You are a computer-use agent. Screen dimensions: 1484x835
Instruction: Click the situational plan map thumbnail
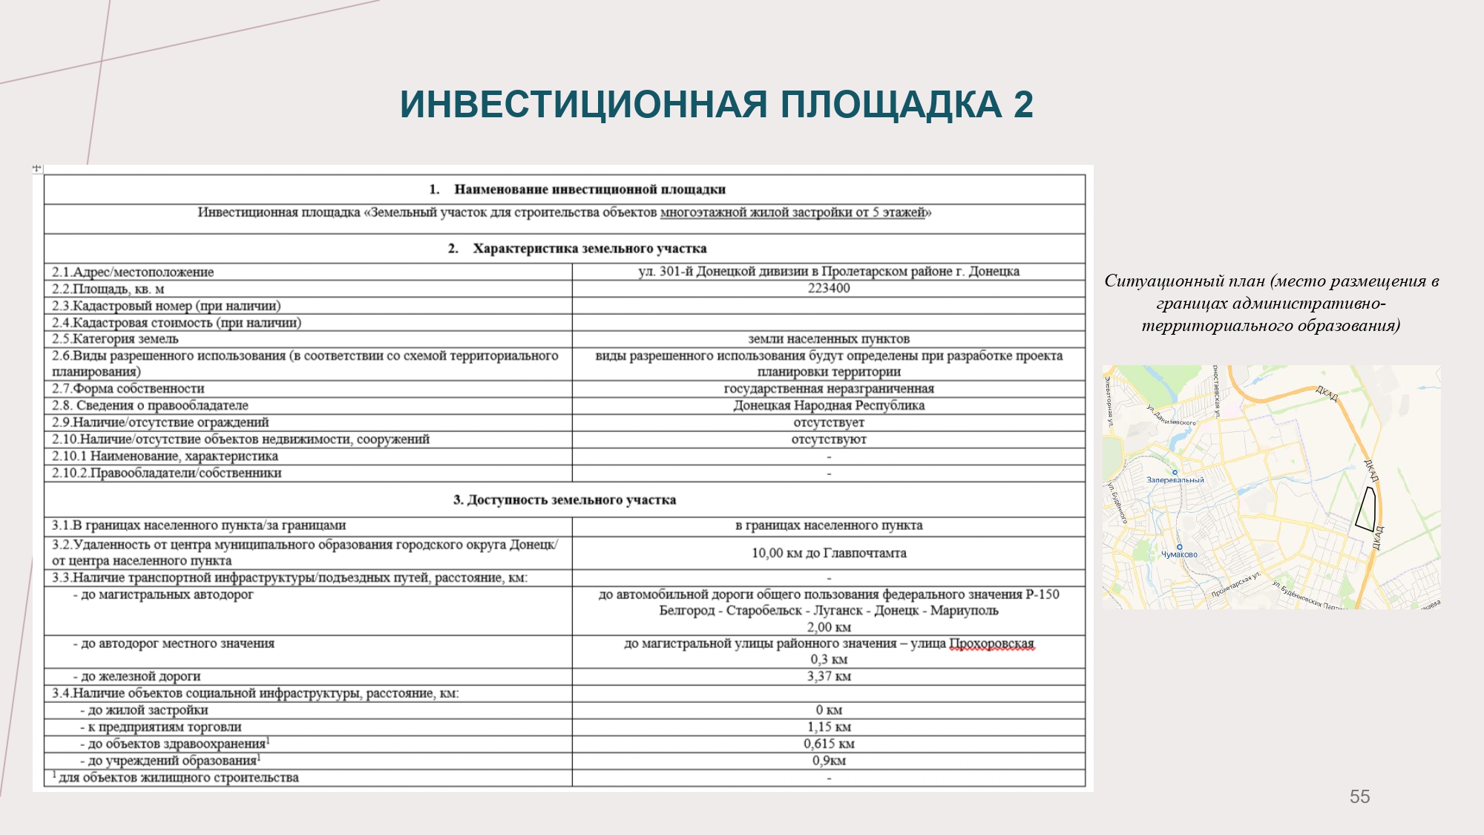1271,487
